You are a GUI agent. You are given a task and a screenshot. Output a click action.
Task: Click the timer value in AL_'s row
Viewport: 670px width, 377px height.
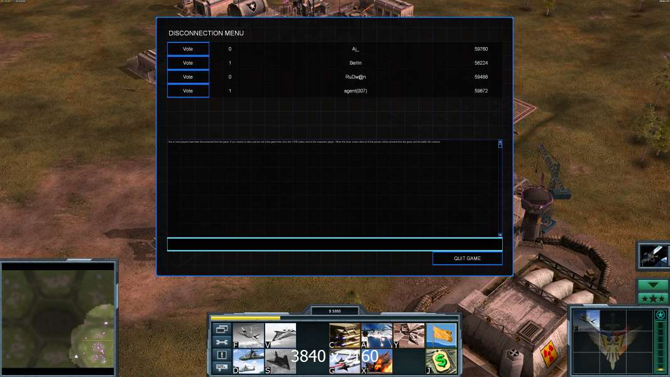(481, 49)
